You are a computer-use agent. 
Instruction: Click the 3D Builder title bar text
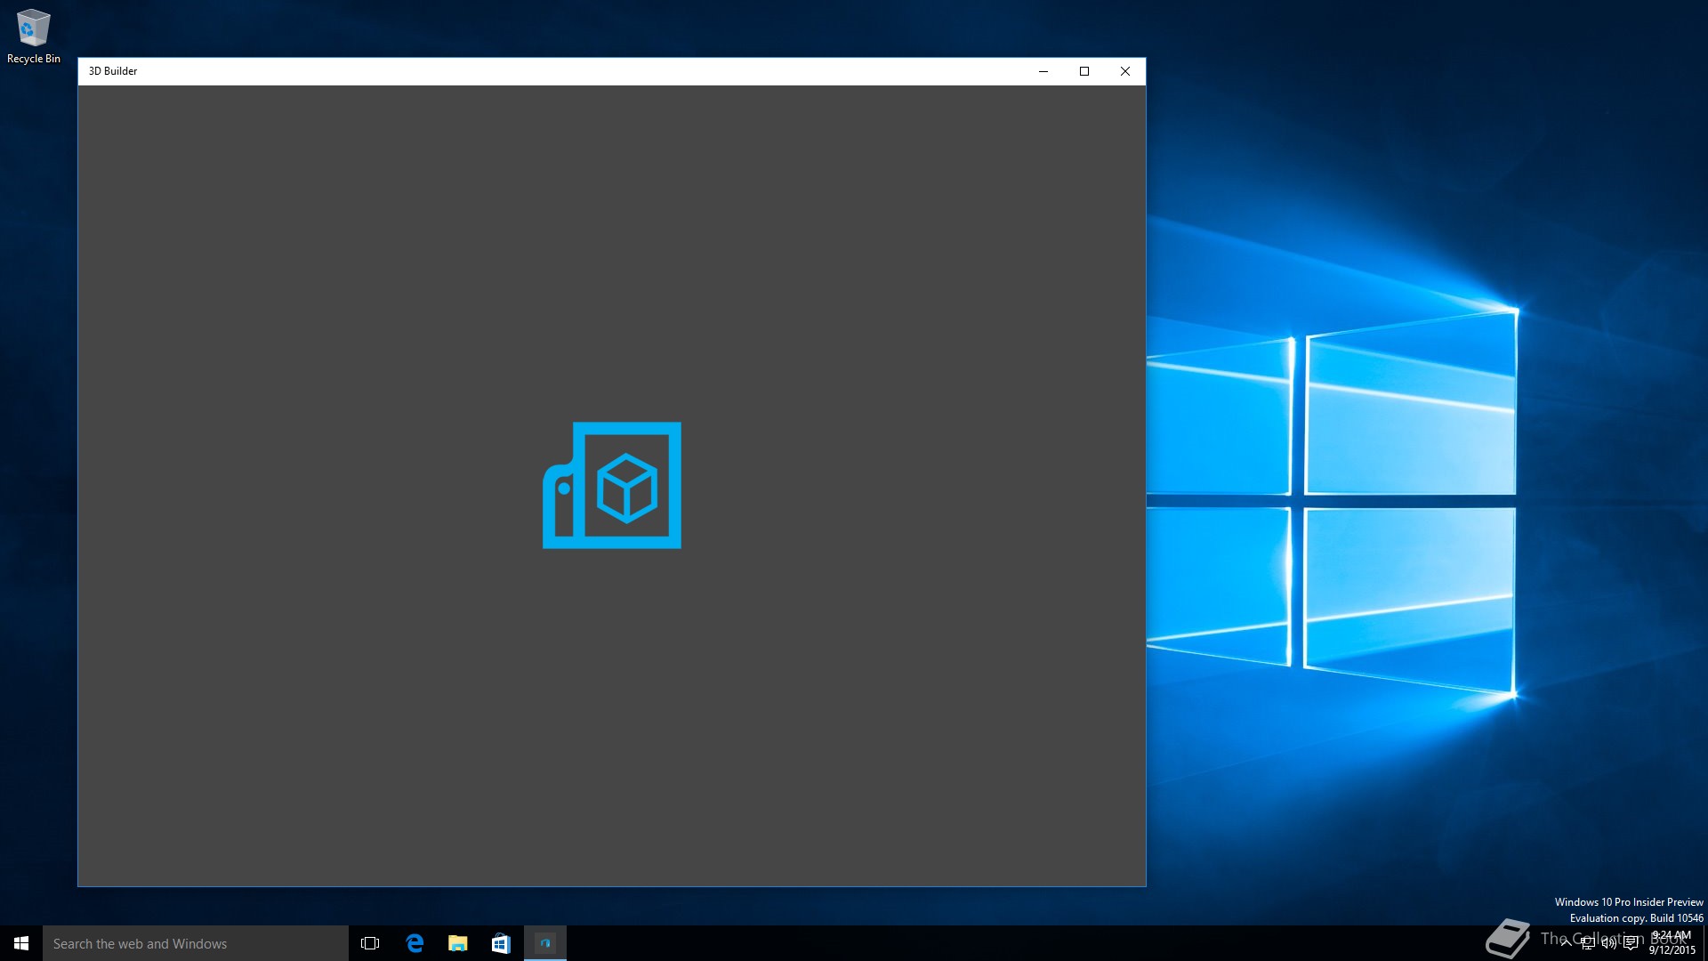pos(113,71)
